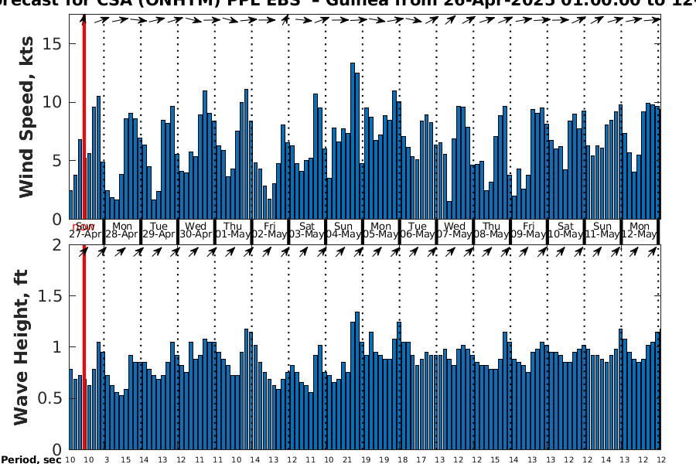Click the 'Sun 11-May' date label
Viewport: 696px width, 464px height.
(602, 230)
